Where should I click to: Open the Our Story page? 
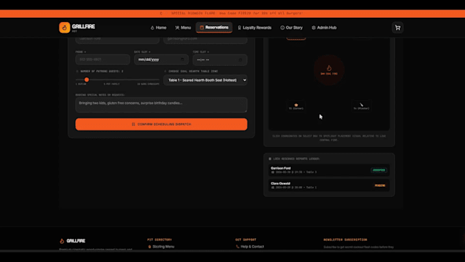[291, 27]
